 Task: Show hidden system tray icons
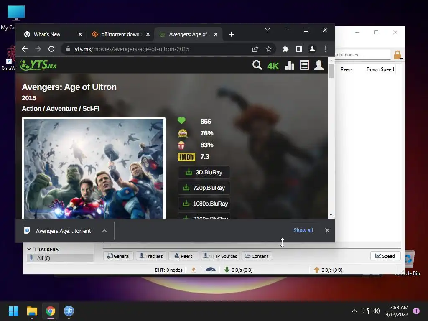pyautogui.click(x=354, y=311)
